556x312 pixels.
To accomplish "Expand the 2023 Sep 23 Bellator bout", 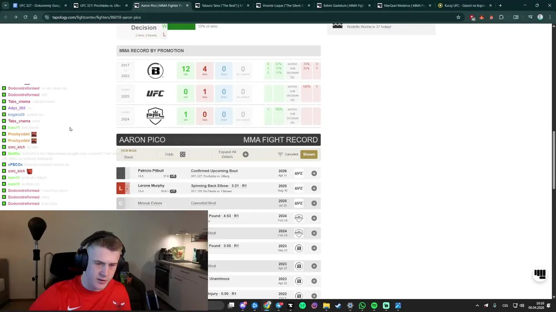I will (314, 248).
